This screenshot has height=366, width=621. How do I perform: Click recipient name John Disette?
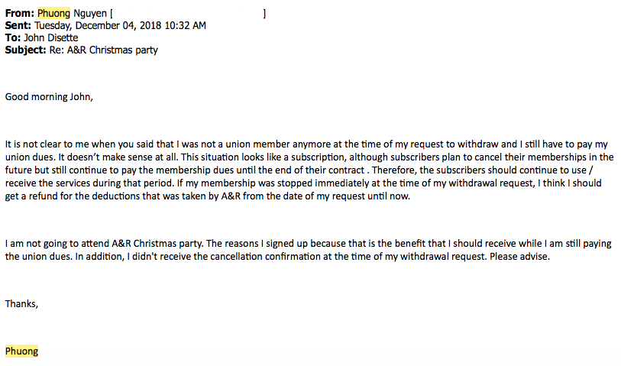tap(50, 37)
